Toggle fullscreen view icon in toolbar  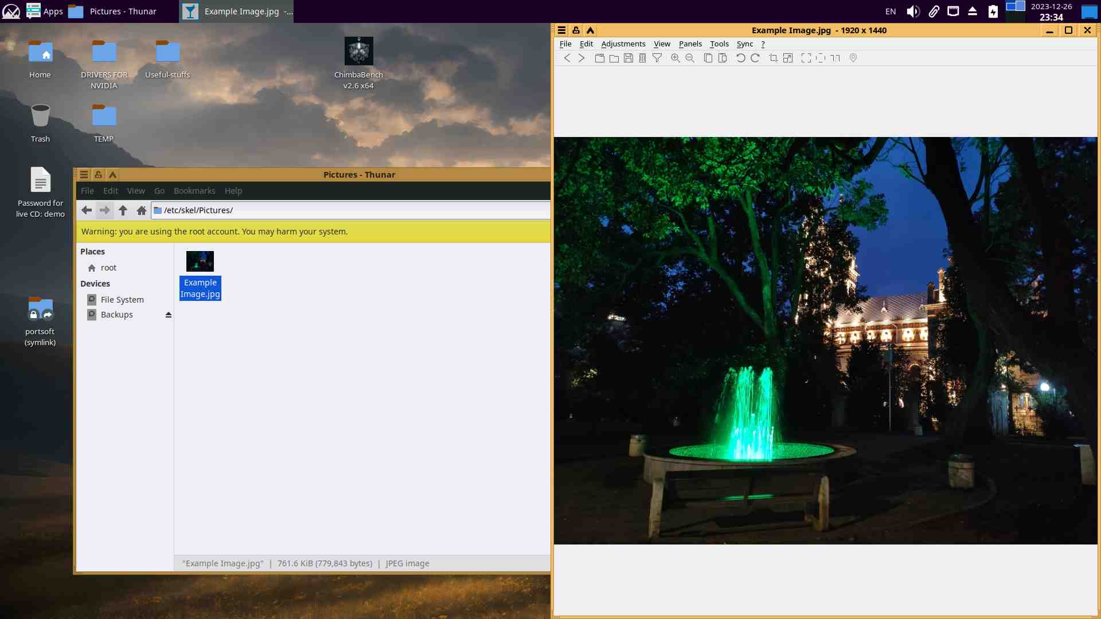806,58
